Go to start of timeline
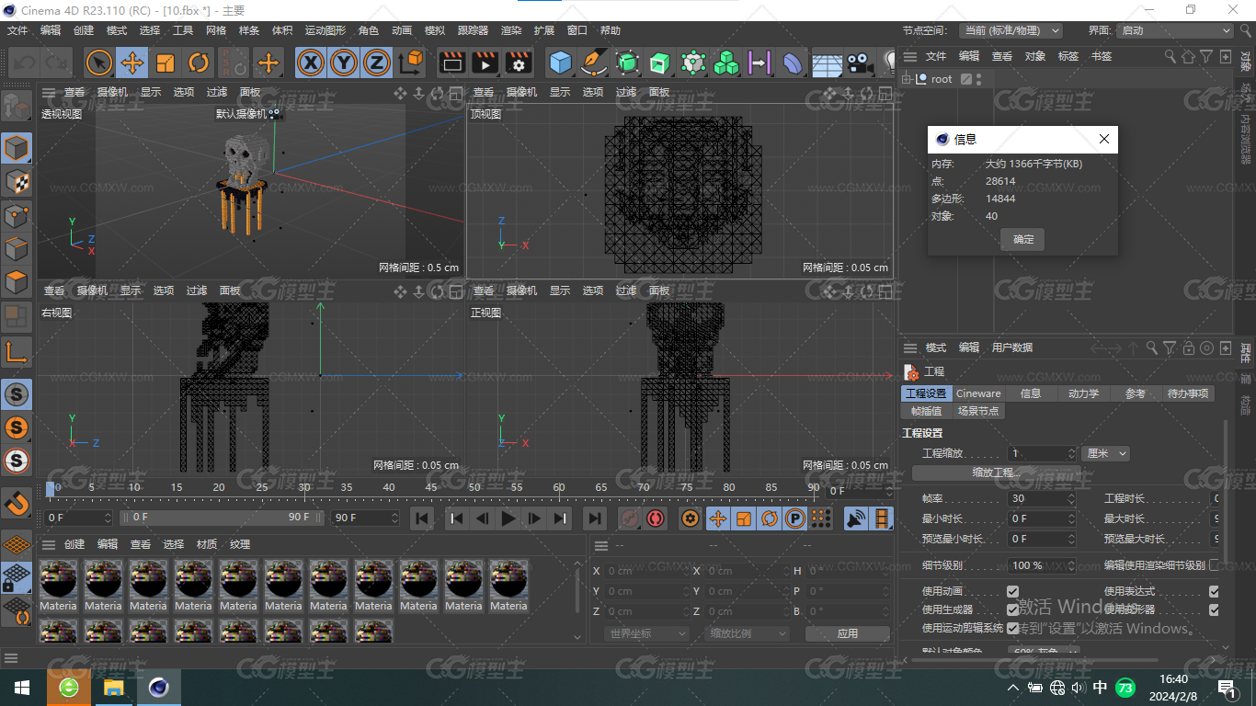 click(x=422, y=518)
